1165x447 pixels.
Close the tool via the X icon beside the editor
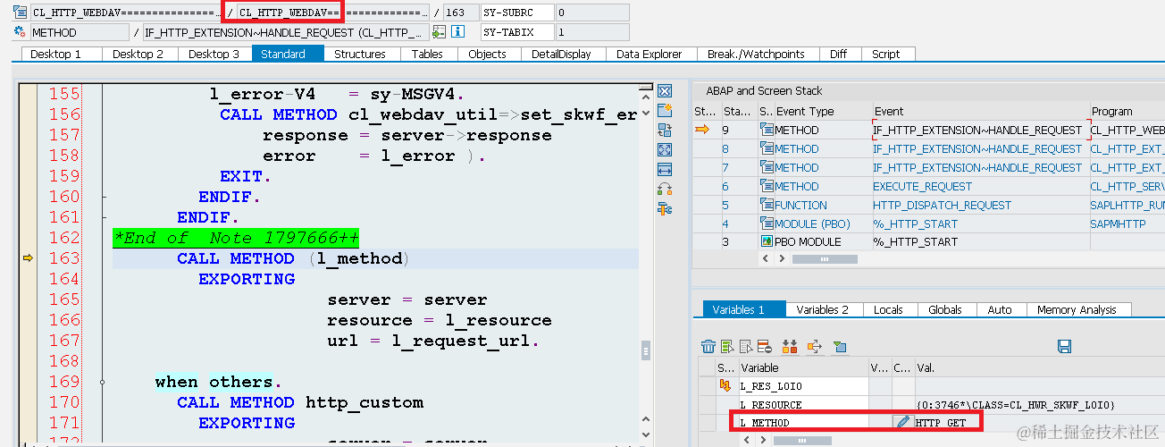665,91
